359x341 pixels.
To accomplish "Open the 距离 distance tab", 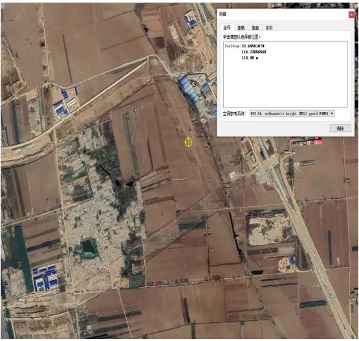I will (241, 28).
